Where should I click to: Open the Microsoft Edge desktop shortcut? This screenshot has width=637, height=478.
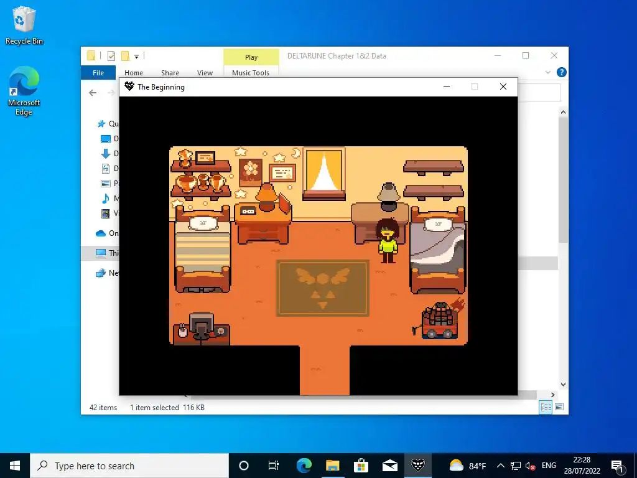click(24, 91)
